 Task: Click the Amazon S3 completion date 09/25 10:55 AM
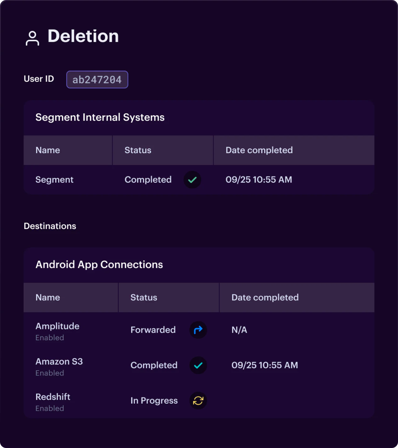(265, 365)
